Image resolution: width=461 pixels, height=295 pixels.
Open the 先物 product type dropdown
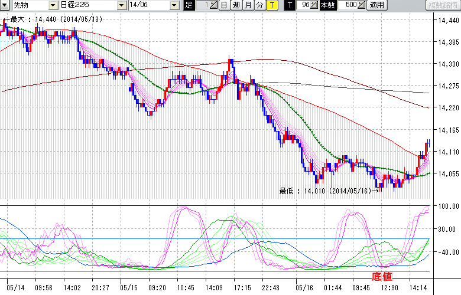pyautogui.click(x=54, y=5)
